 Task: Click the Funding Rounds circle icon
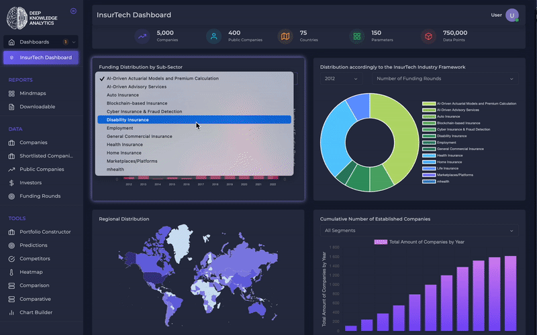point(11,196)
